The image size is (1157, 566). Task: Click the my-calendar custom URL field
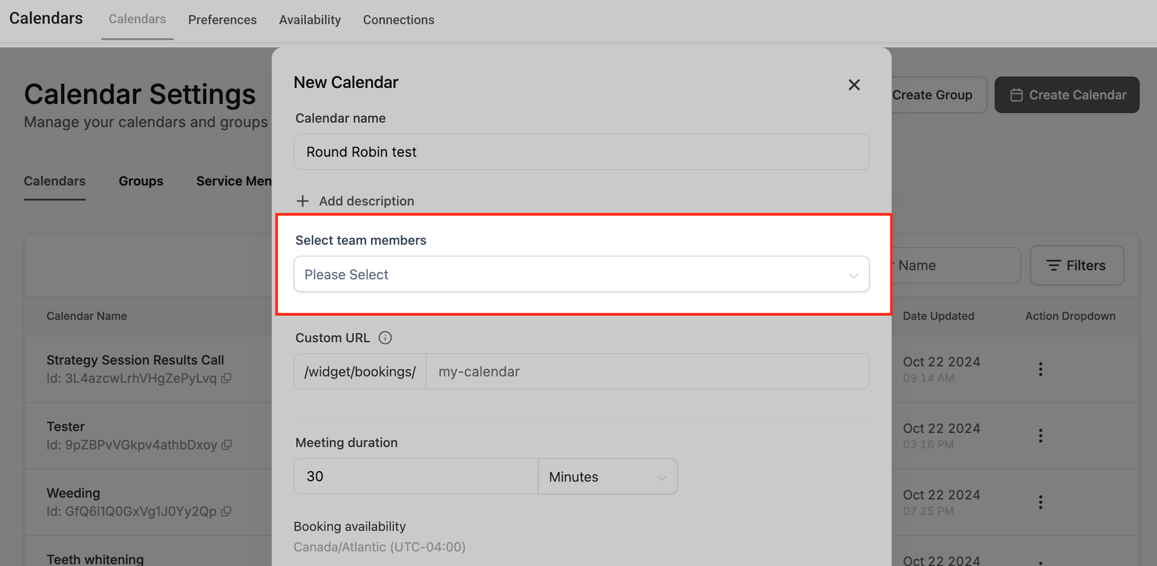647,372
